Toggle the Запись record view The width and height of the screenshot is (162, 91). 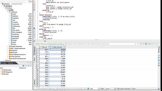(34, 83)
